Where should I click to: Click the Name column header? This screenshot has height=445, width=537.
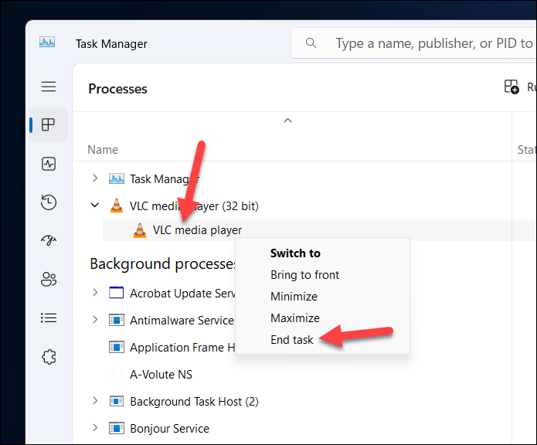[103, 150]
